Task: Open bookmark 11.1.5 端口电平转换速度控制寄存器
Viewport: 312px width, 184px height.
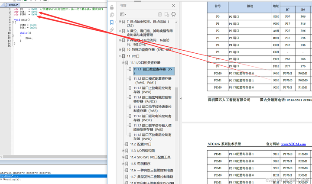Action: 153,109
